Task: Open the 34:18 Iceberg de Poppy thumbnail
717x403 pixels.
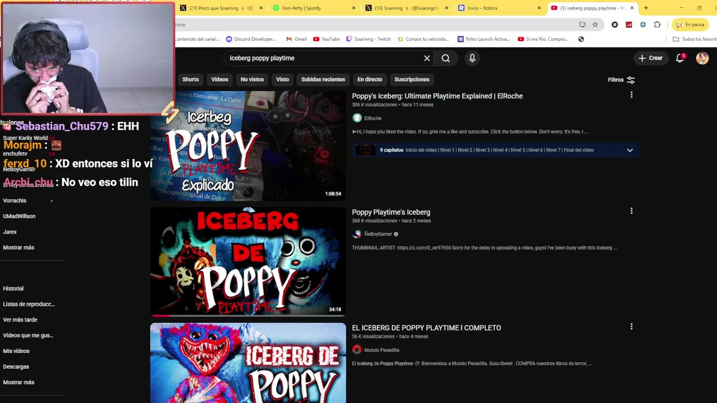Action: pos(248,262)
